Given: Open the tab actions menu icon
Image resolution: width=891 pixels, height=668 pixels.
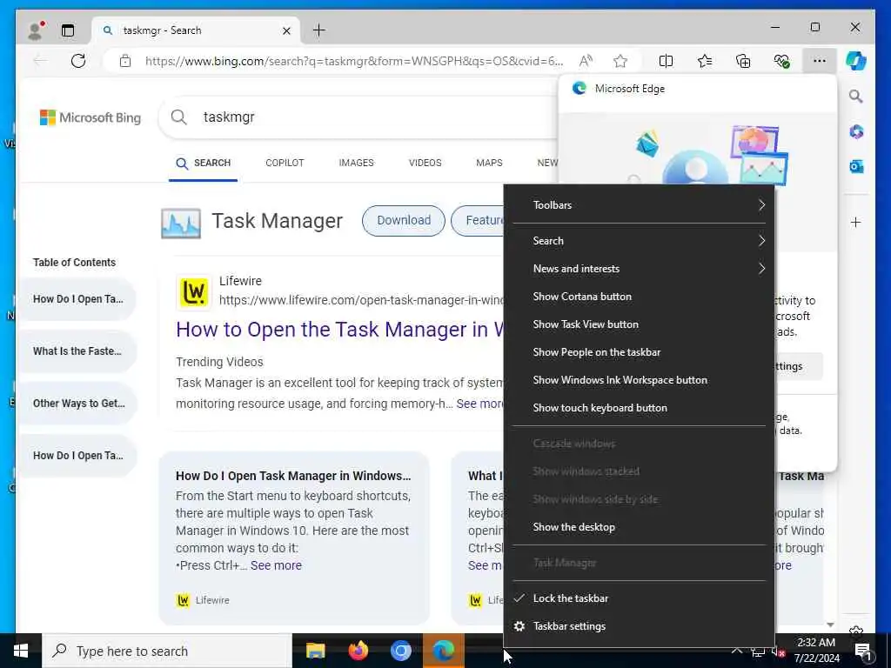Looking at the screenshot, I should [68, 30].
